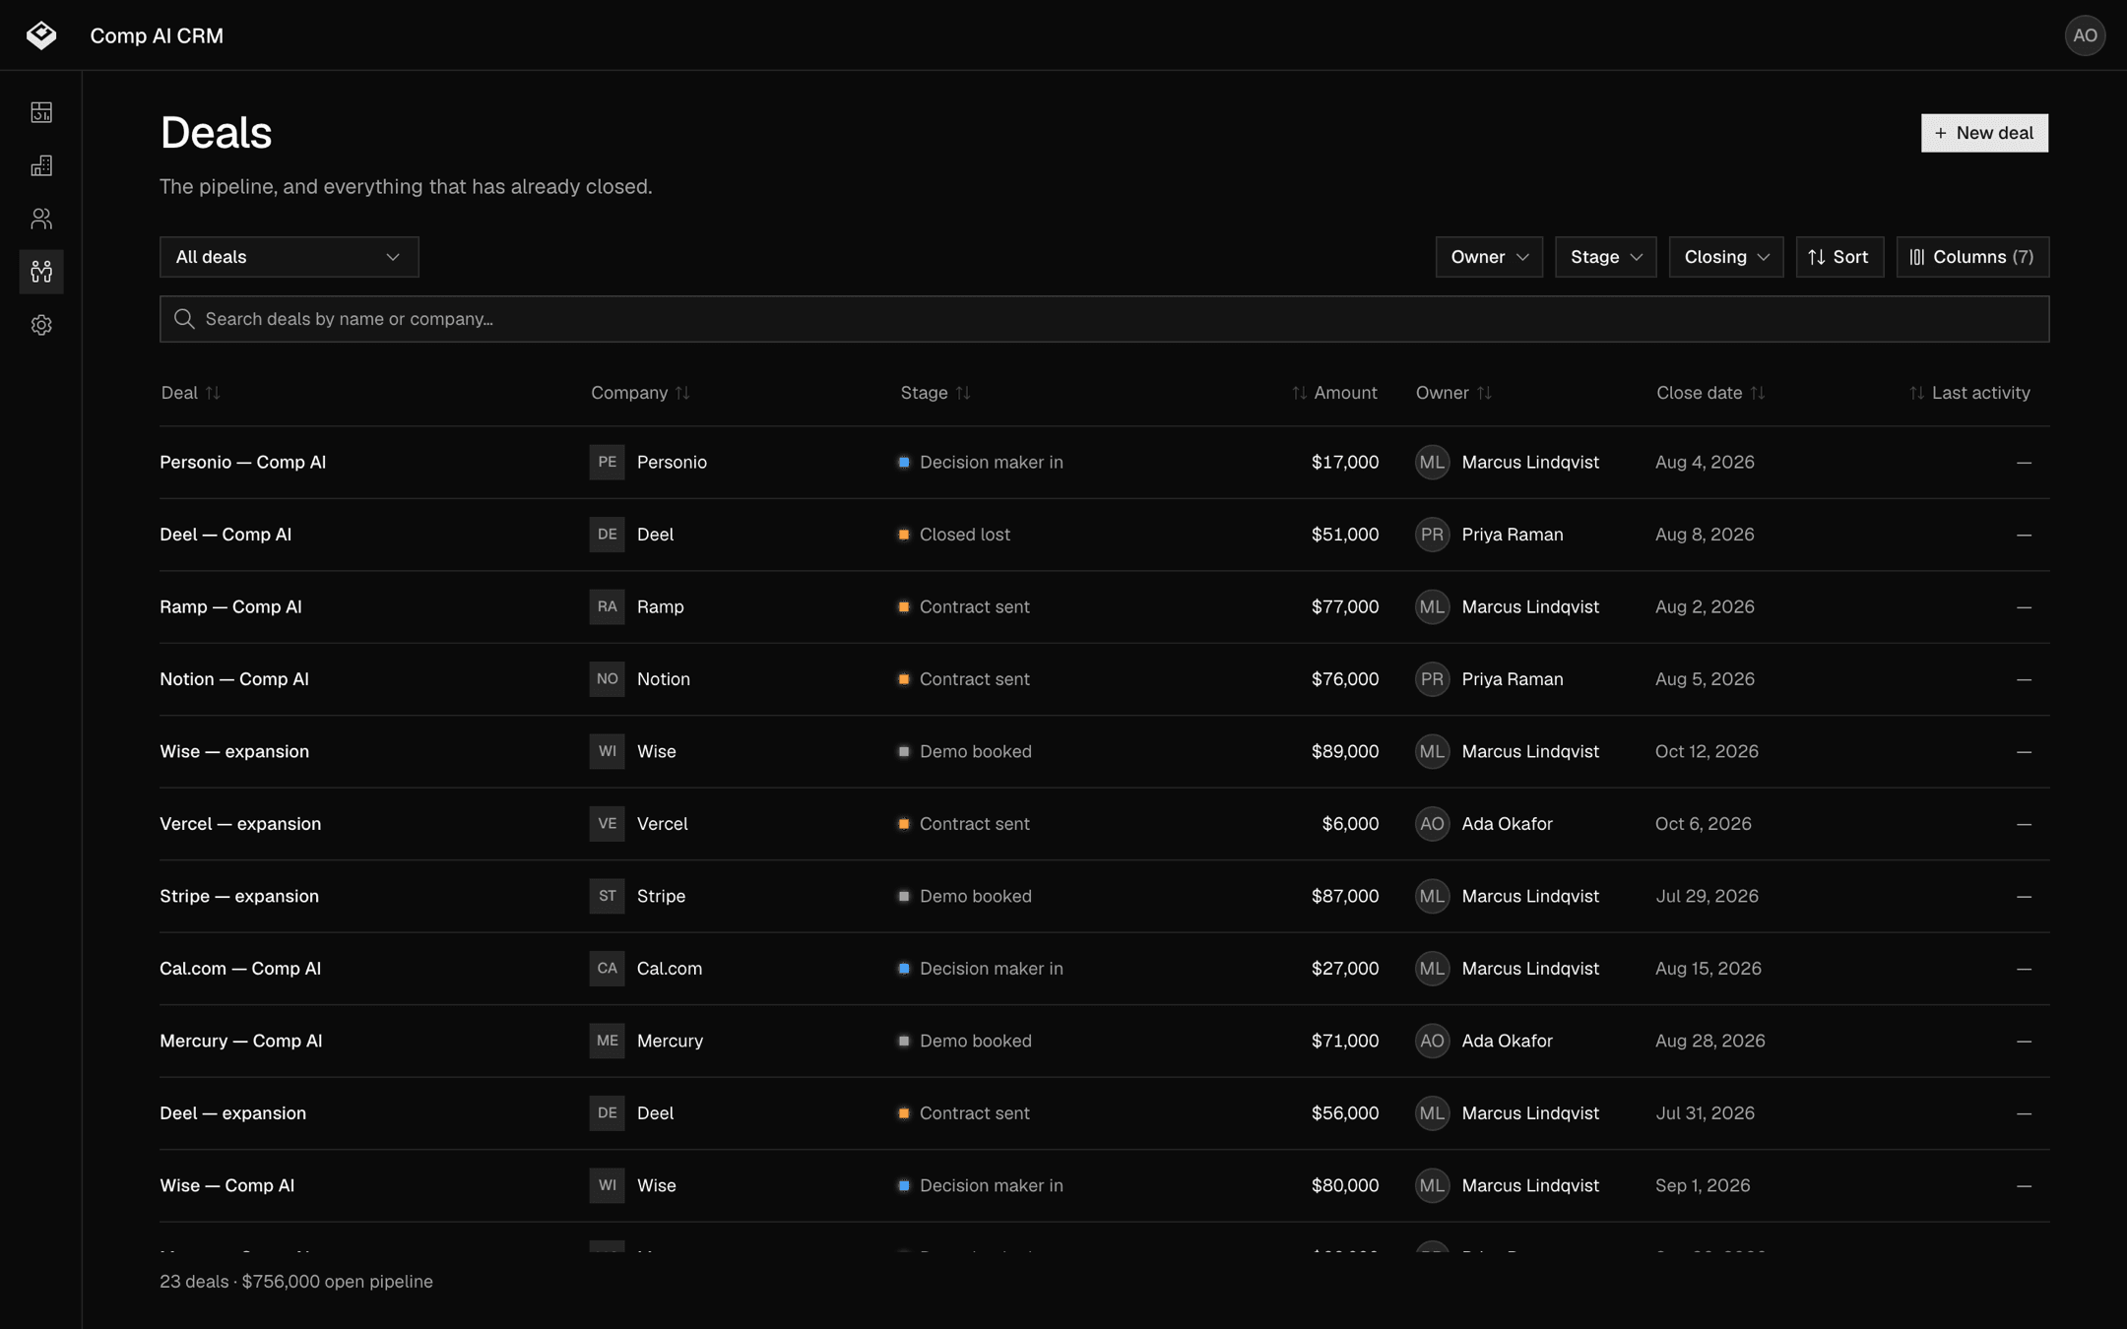
Task: Click the sort arrows beside Last activity header
Action: 1916,393
